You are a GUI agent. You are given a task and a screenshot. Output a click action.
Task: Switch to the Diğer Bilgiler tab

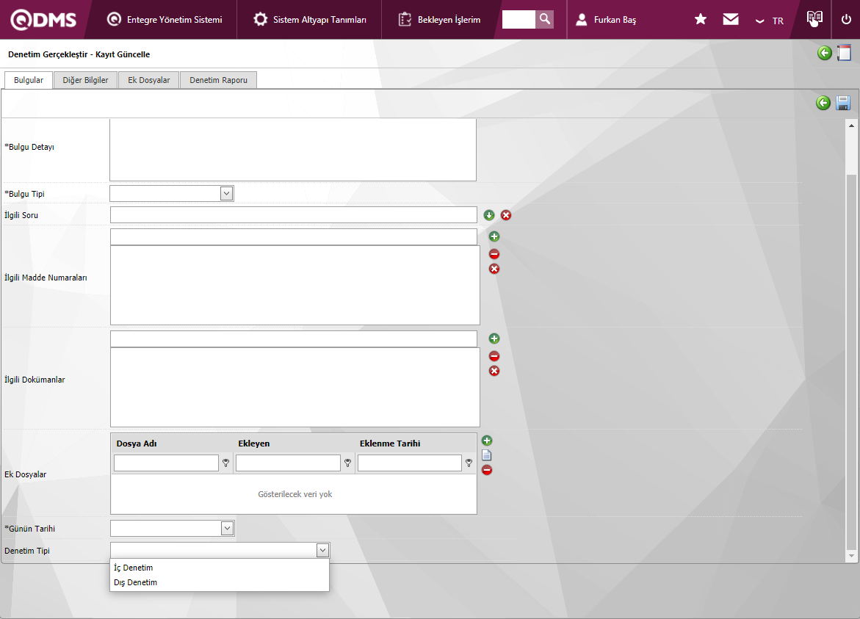click(85, 81)
